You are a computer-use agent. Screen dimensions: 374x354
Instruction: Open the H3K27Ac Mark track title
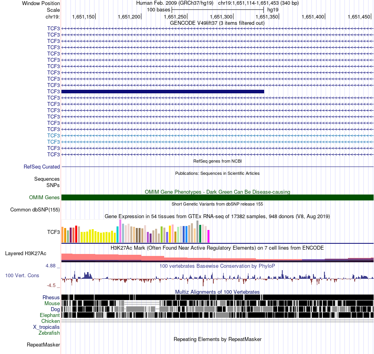tap(217, 248)
